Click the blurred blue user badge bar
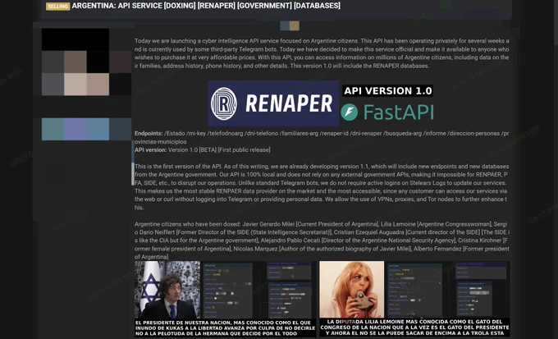558x339 pixels. tap(86, 129)
